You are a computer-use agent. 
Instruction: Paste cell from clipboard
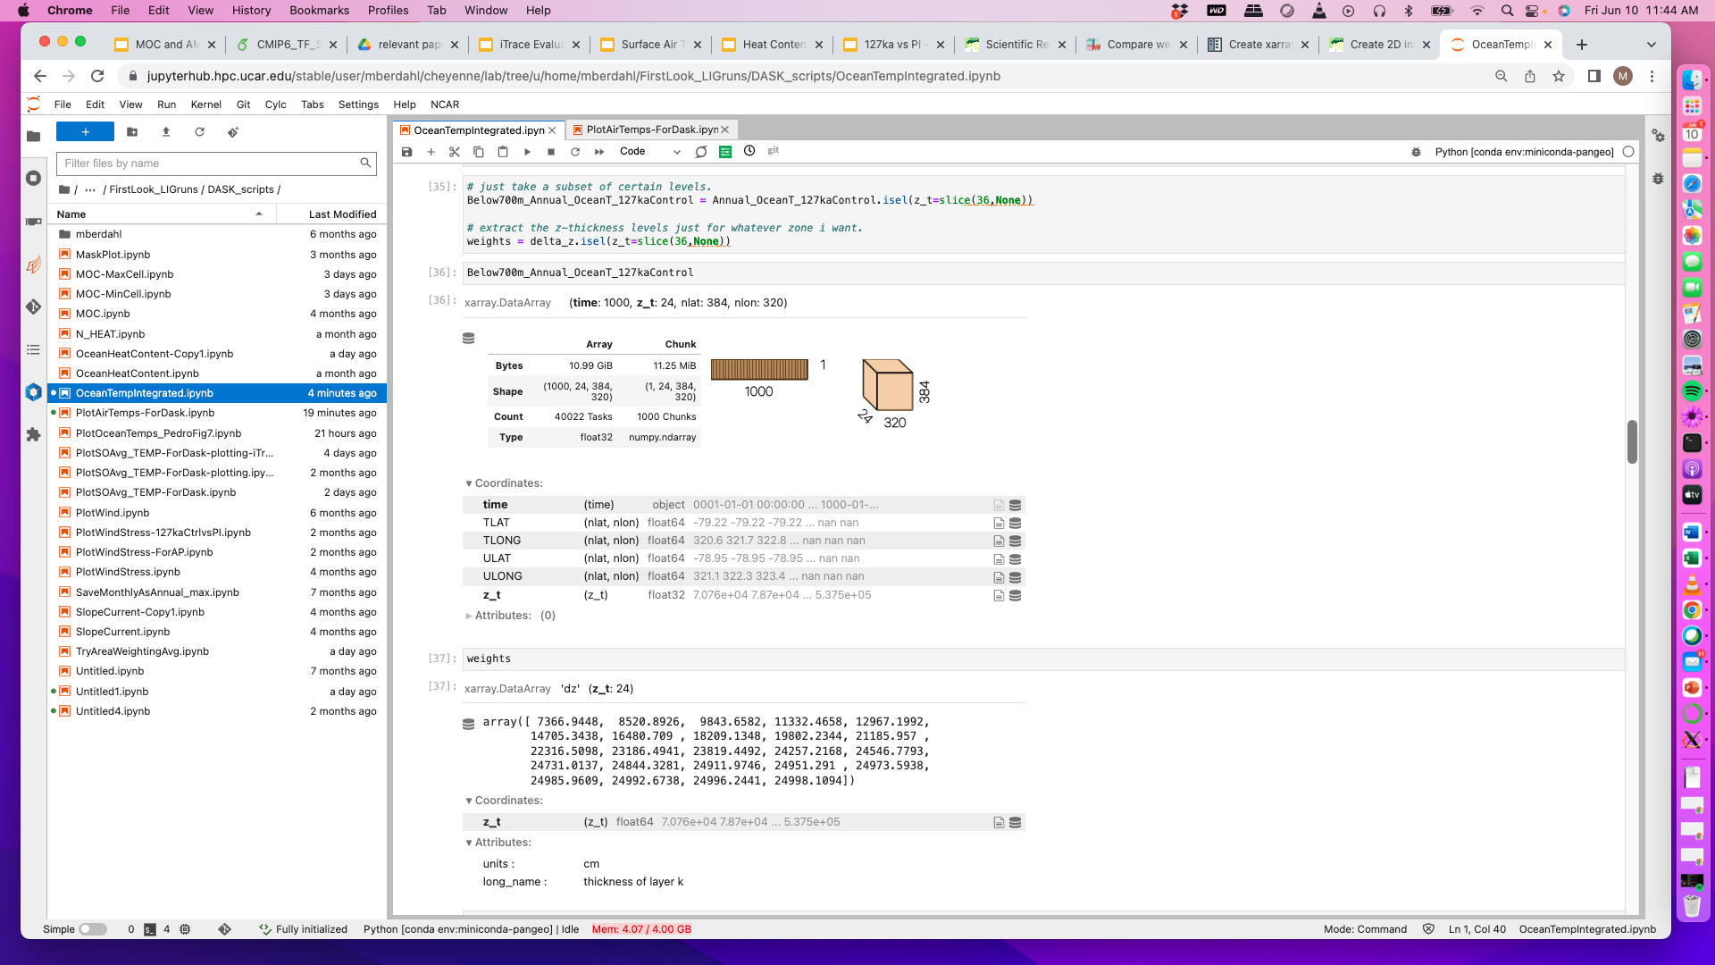pyautogui.click(x=503, y=152)
